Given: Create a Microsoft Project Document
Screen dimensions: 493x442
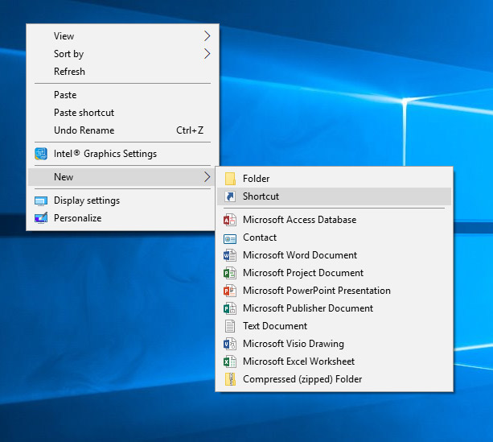Looking at the screenshot, I should [335, 273].
